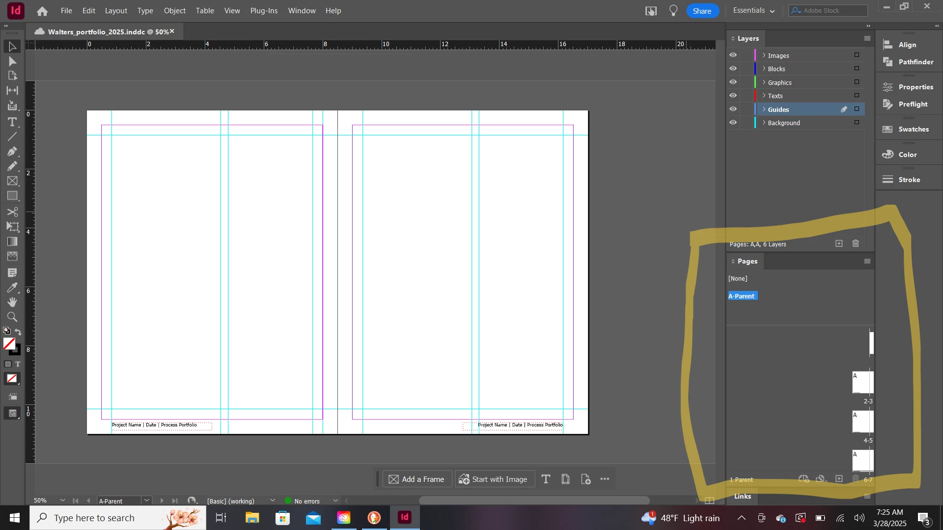Open the page selector A-Parent dropdown

(x=146, y=501)
